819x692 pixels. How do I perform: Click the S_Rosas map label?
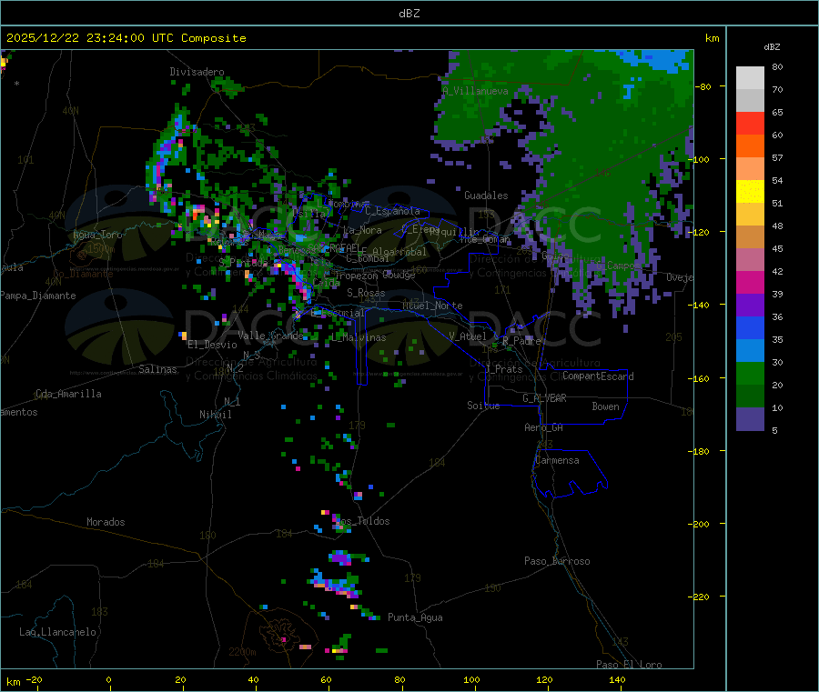tap(366, 294)
